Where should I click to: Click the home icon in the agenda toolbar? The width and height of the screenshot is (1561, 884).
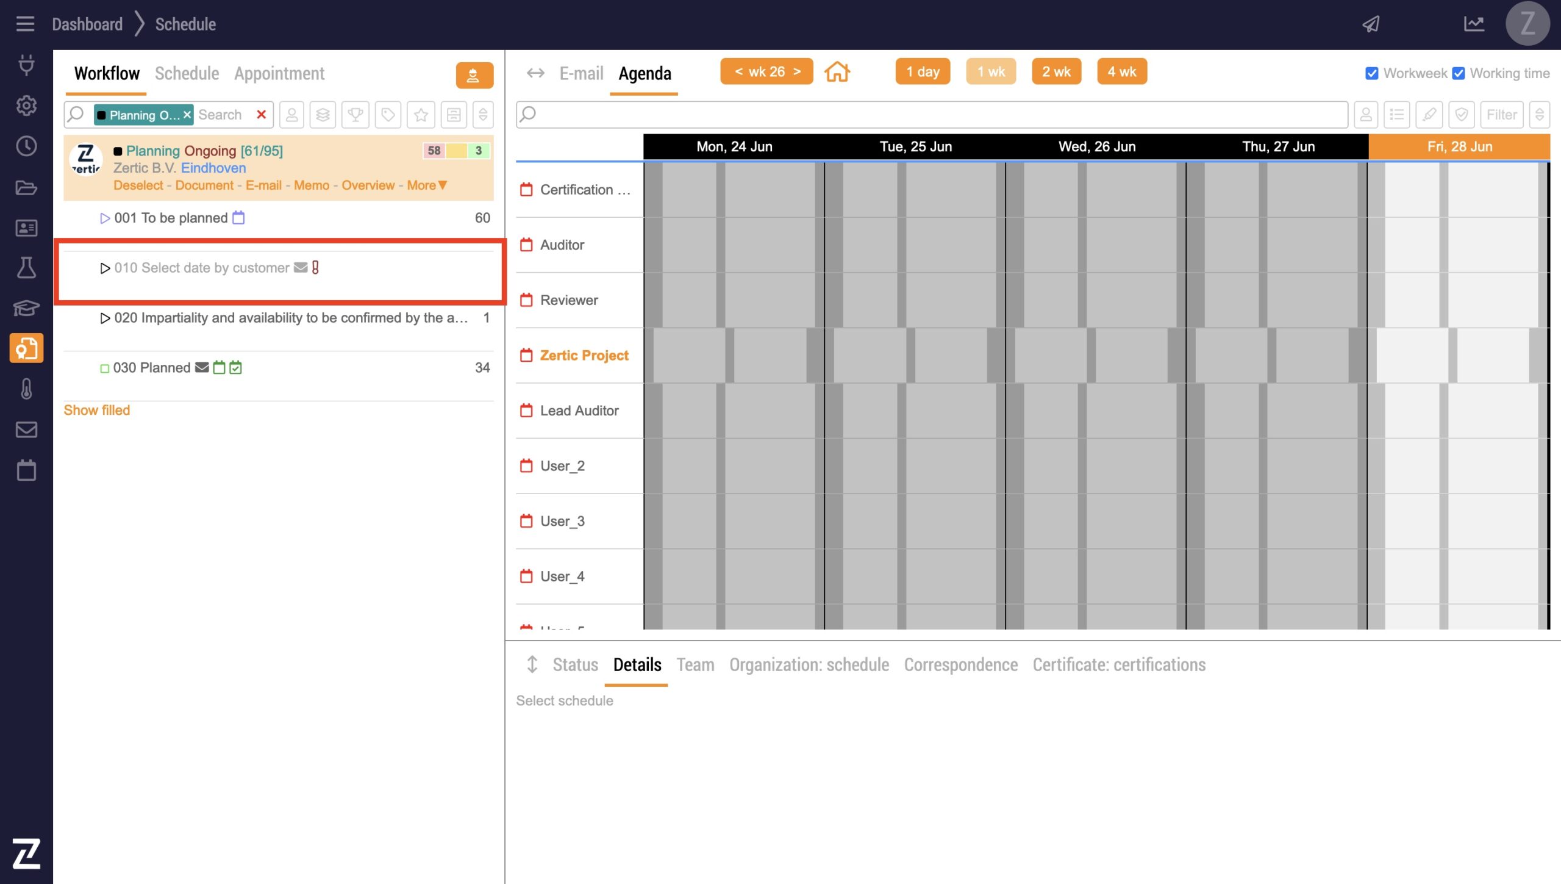(837, 72)
